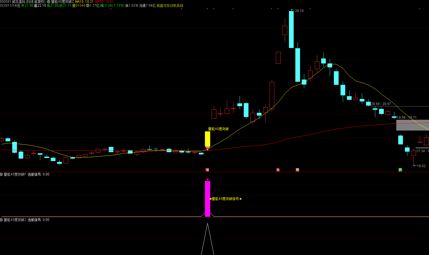Open the 量能45度突破2 indicator dropdown arrow

click(x=1, y=220)
